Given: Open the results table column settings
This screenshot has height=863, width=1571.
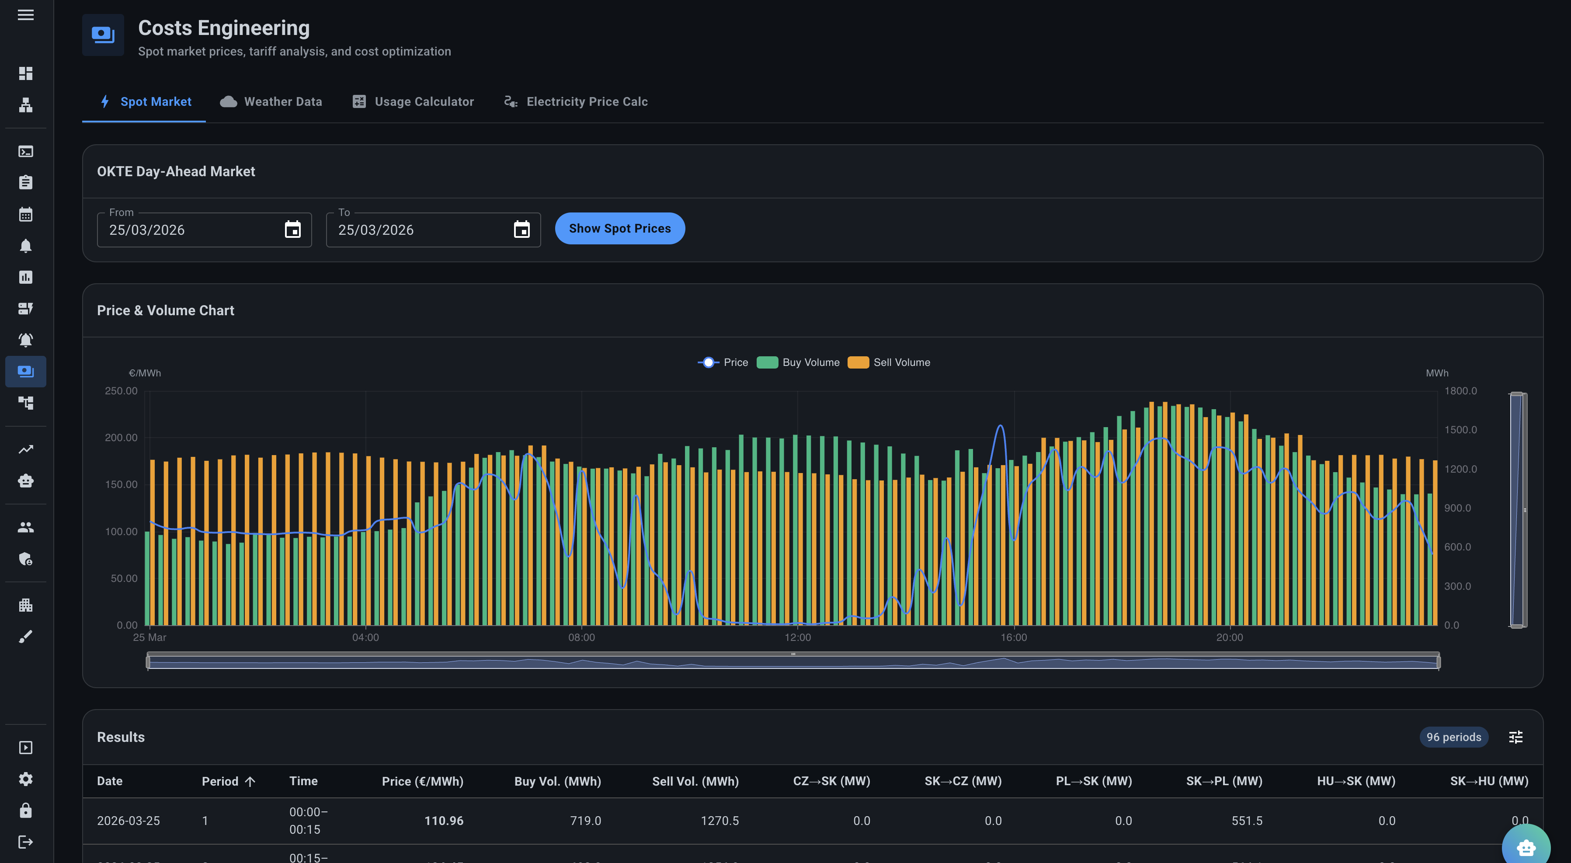Looking at the screenshot, I should coord(1515,737).
